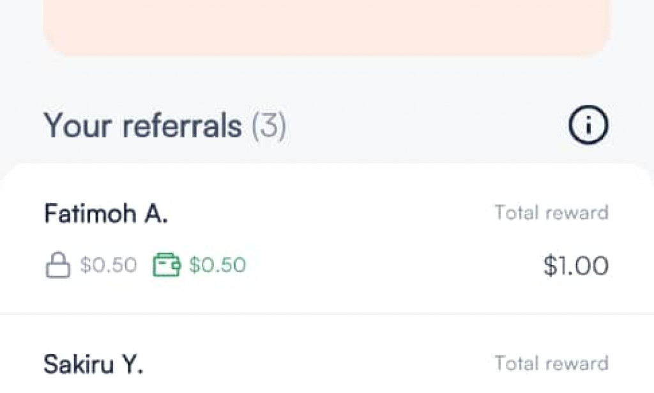Select the Fatimoh A. referral name
This screenshot has width=654, height=393.
pos(105,214)
